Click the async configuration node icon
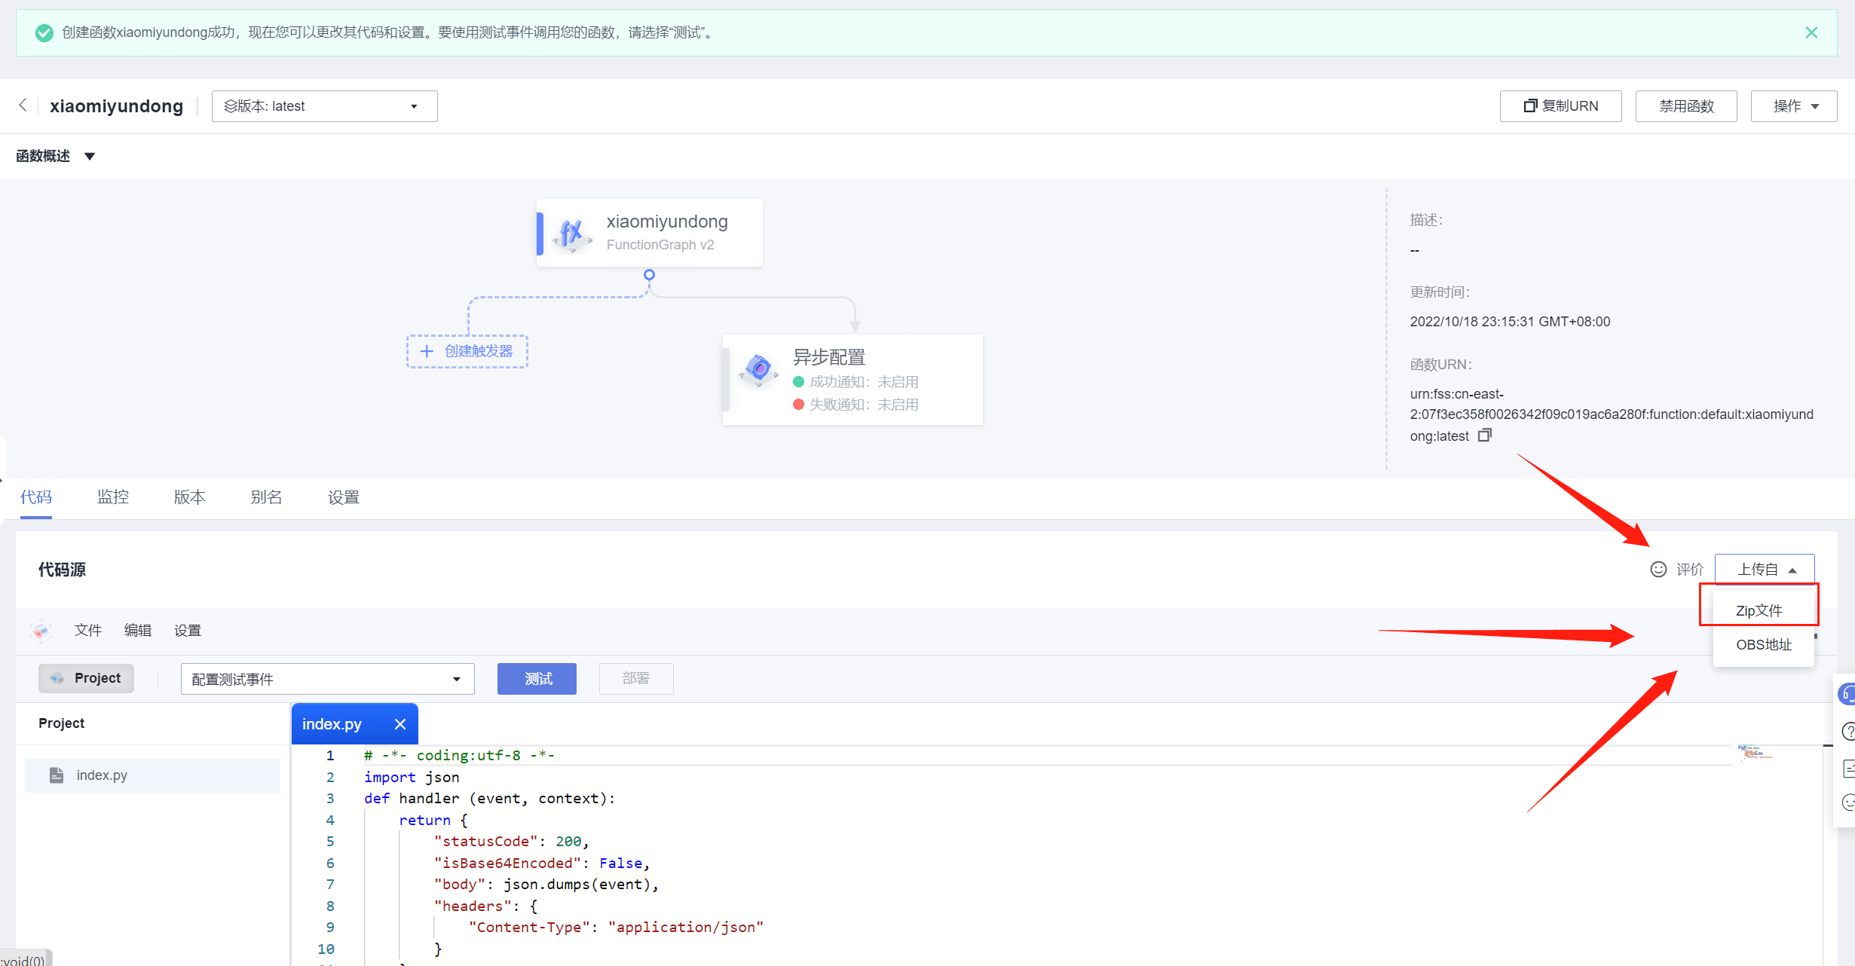Image resolution: width=1855 pixels, height=966 pixels. click(x=759, y=369)
